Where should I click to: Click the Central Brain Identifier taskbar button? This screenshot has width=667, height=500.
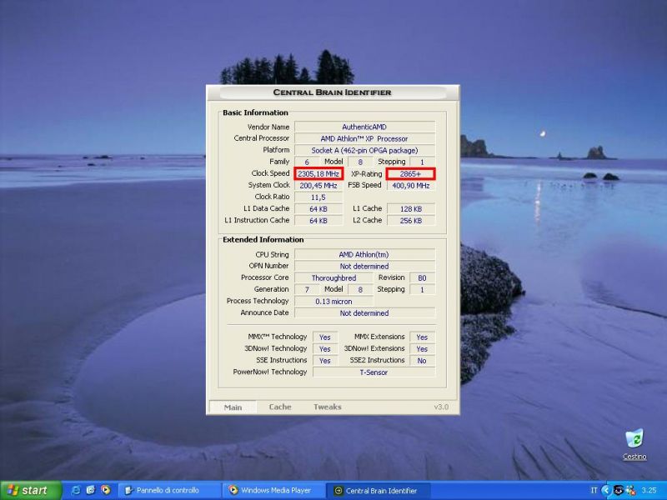click(379, 491)
